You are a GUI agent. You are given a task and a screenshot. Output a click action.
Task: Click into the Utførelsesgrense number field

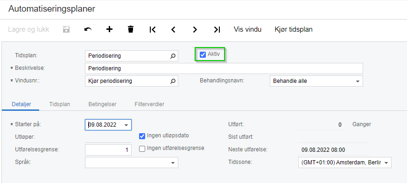[x=108, y=150]
